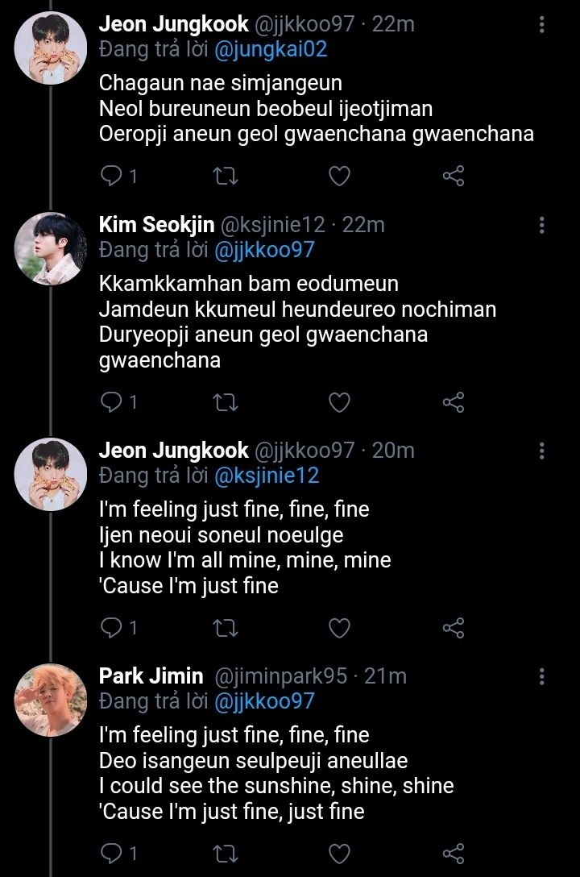Open the @ksjinie12 mention in Jungkook's reply

point(266,476)
